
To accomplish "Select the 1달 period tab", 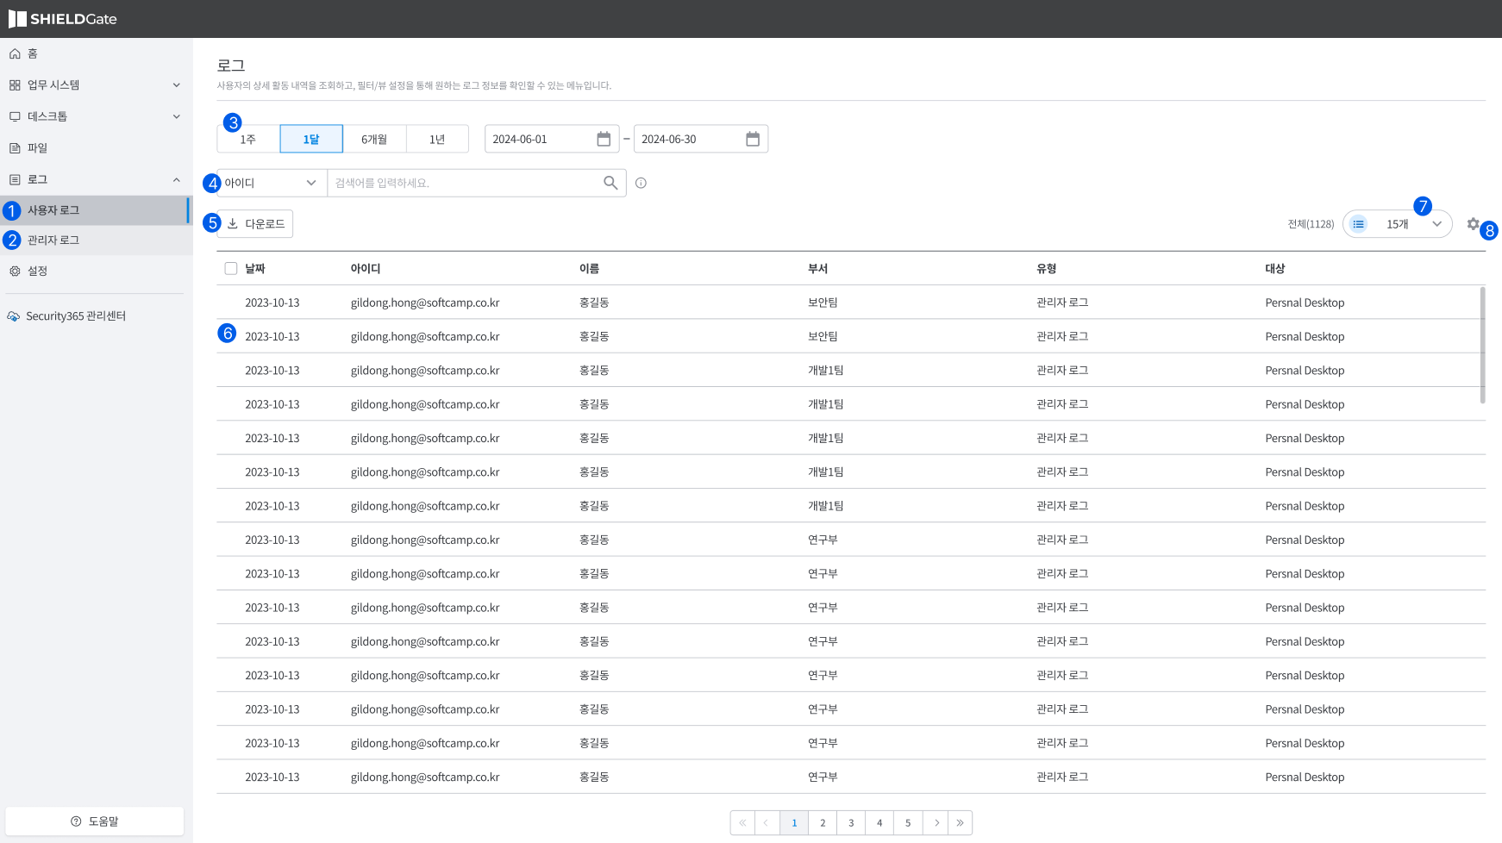I will (311, 139).
